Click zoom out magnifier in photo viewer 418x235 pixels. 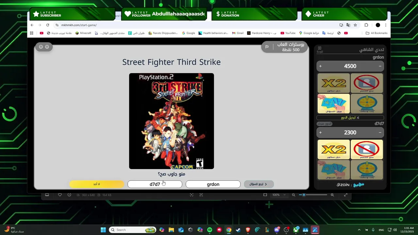[294, 195]
